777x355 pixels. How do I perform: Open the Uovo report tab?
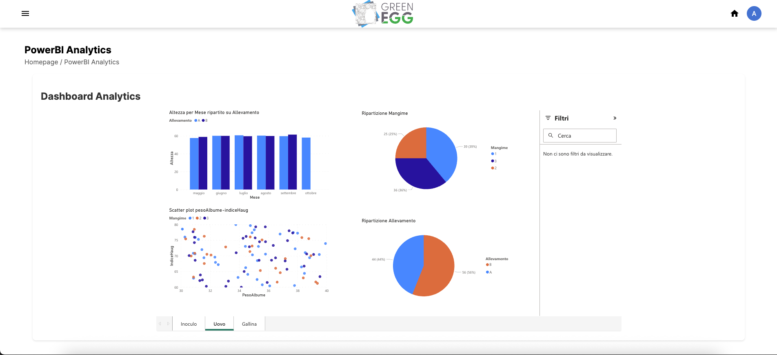pyautogui.click(x=219, y=324)
